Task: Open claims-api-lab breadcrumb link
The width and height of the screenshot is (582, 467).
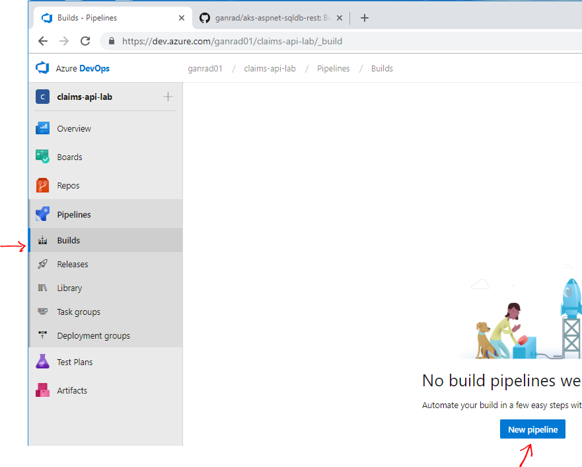Action: point(270,68)
